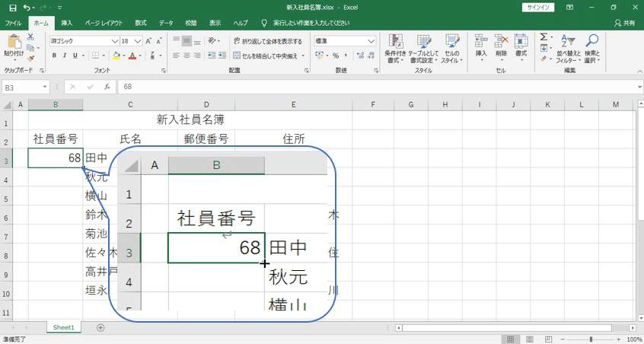Open the font size dropdown showing 18
Viewport: 644px width, 344px height.
pyautogui.click(x=138, y=41)
